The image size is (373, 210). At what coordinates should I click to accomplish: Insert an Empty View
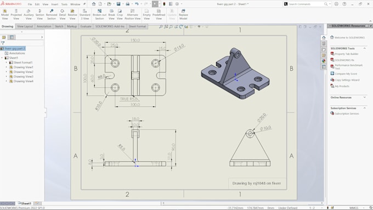point(147,14)
